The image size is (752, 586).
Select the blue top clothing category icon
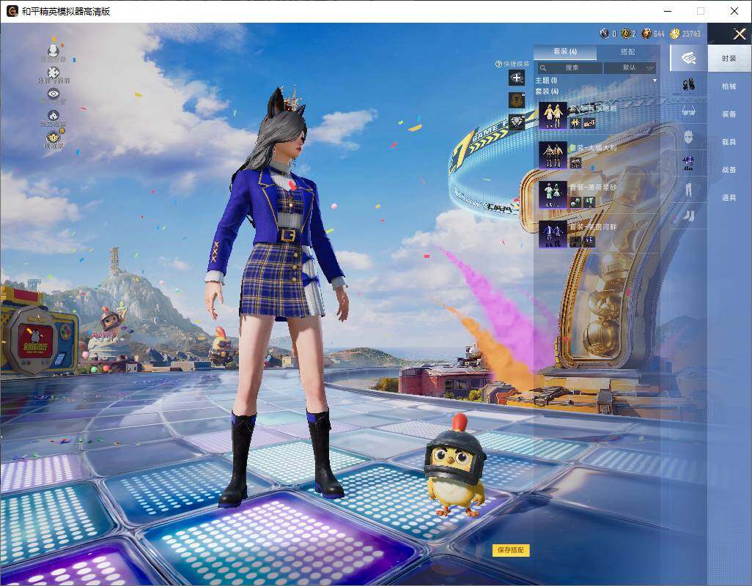click(689, 163)
